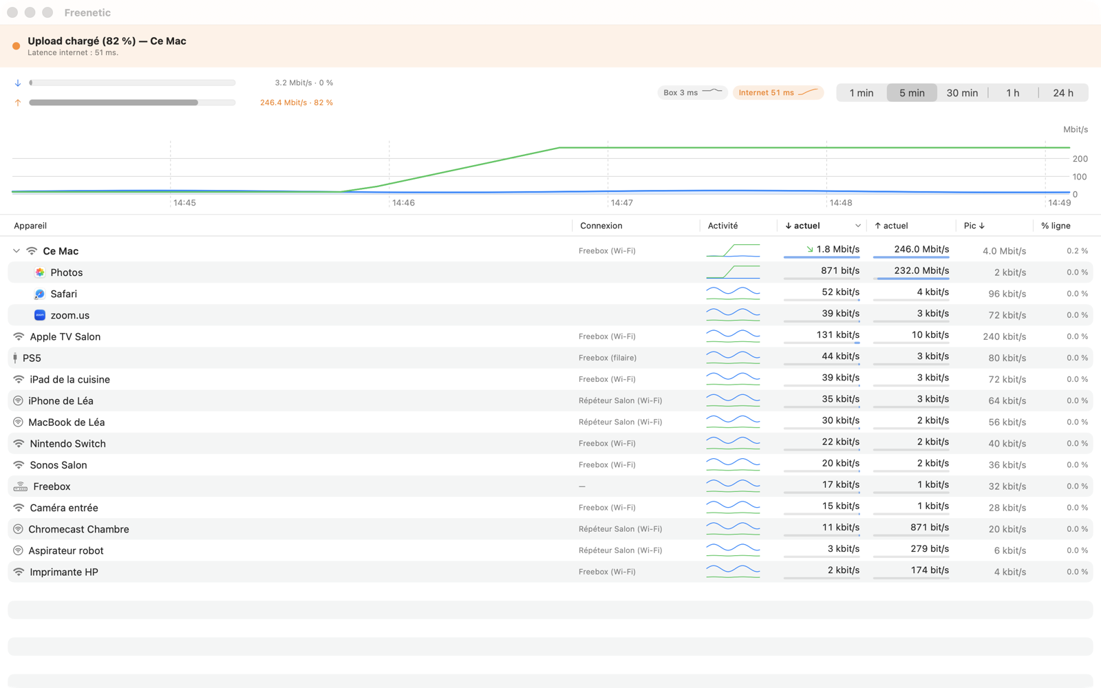Image resolution: width=1101 pixels, height=688 pixels.
Task: Click the repeater icon beside iPhone de Léa
Action: click(x=18, y=400)
